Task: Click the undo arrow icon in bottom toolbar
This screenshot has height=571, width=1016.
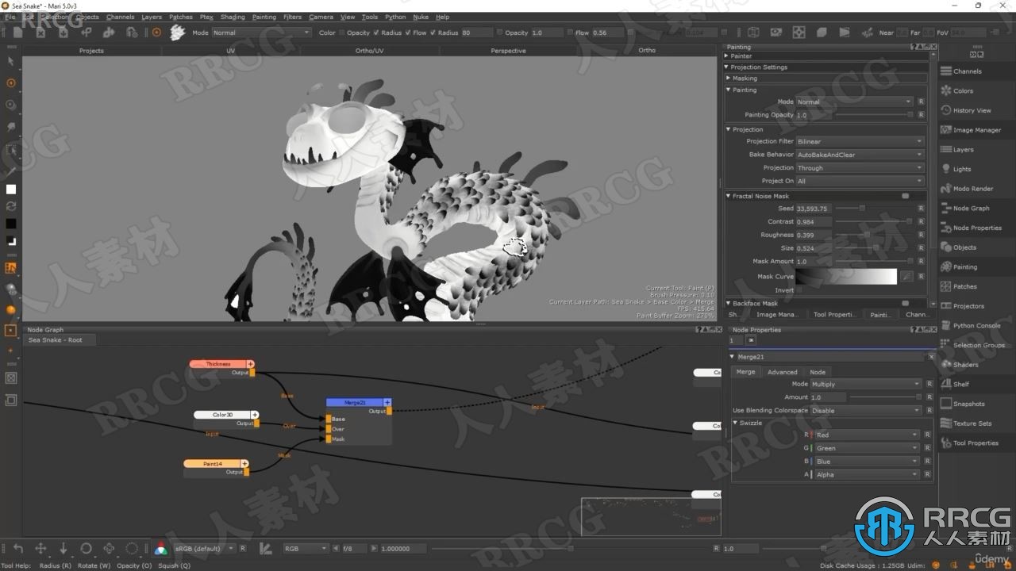Action: point(17,548)
